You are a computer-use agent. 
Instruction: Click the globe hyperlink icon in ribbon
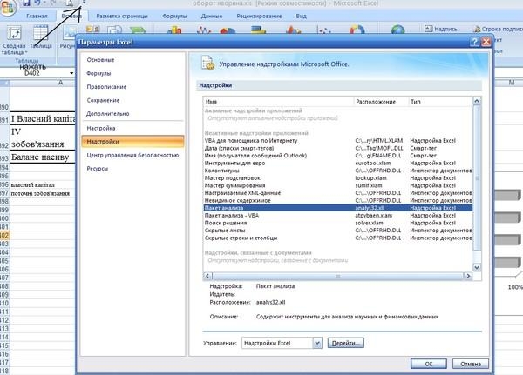click(x=398, y=30)
